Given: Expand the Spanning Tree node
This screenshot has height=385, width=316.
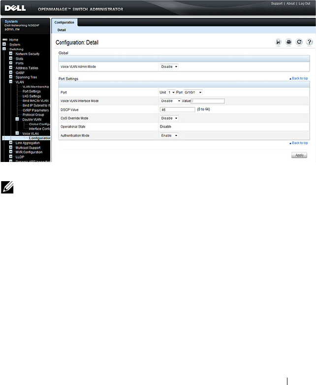Looking at the screenshot, I should coord(11,77).
